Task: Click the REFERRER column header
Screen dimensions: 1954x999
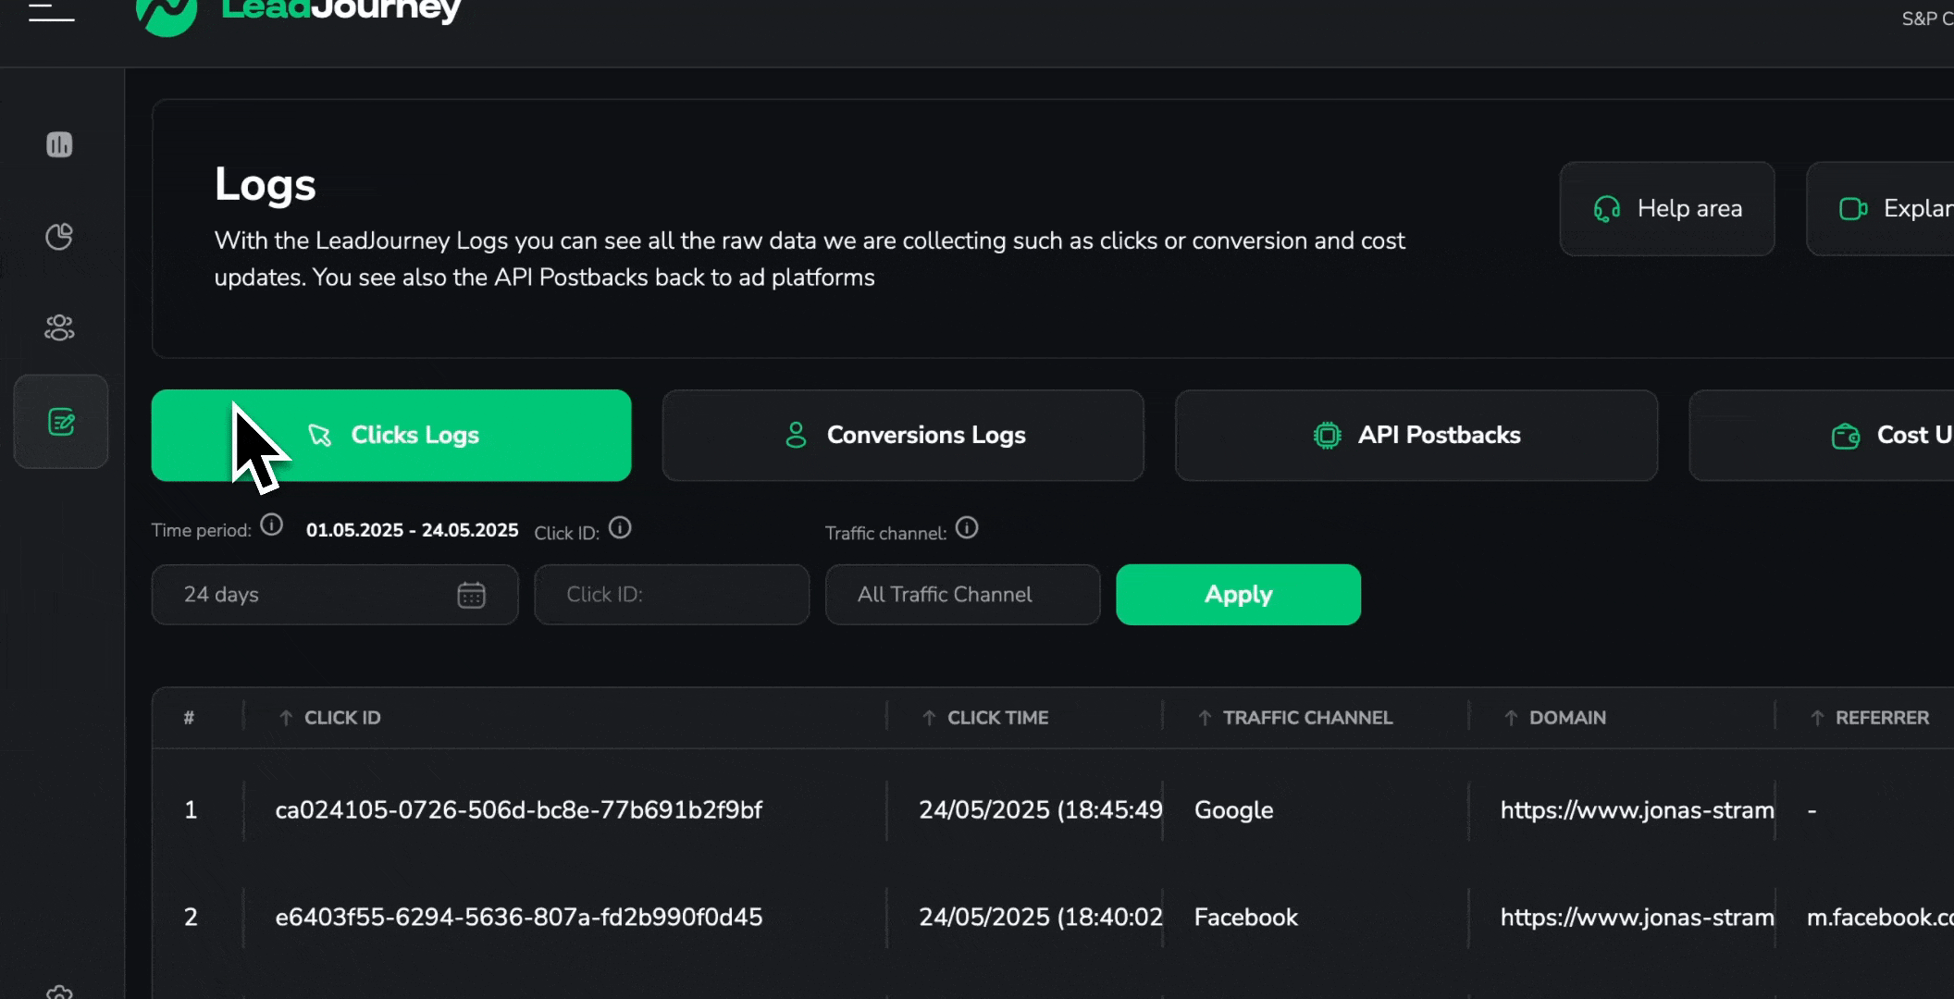Action: [1882, 718]
